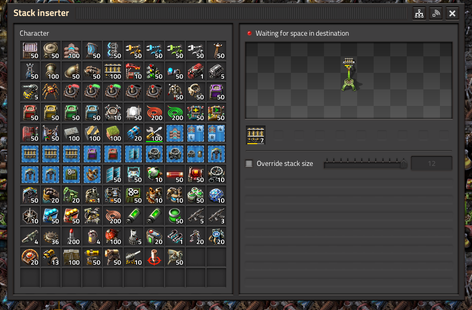The height and width of the screenshot is (310, 472).
Task: Pick up the medium electric pole stack
Action: [x=216, y=51]
